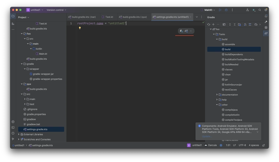Open Code With Me collaboration icon
The image size is (279, 162).
click(248, 10)
